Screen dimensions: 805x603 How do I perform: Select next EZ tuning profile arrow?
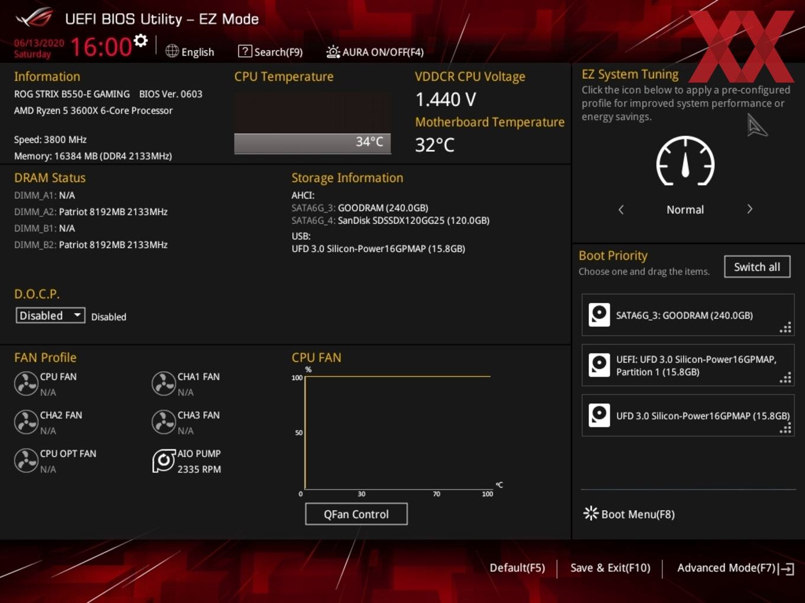coord(749,209)
